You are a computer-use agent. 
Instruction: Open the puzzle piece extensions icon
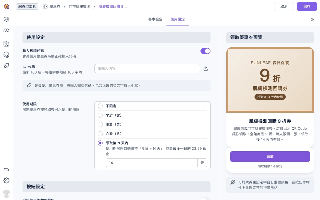pos(6,66)
